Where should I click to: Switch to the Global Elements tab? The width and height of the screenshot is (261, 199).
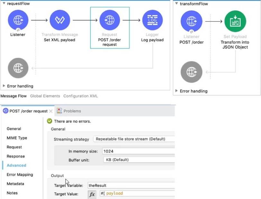pyautogui.click(x=45, y=96)
